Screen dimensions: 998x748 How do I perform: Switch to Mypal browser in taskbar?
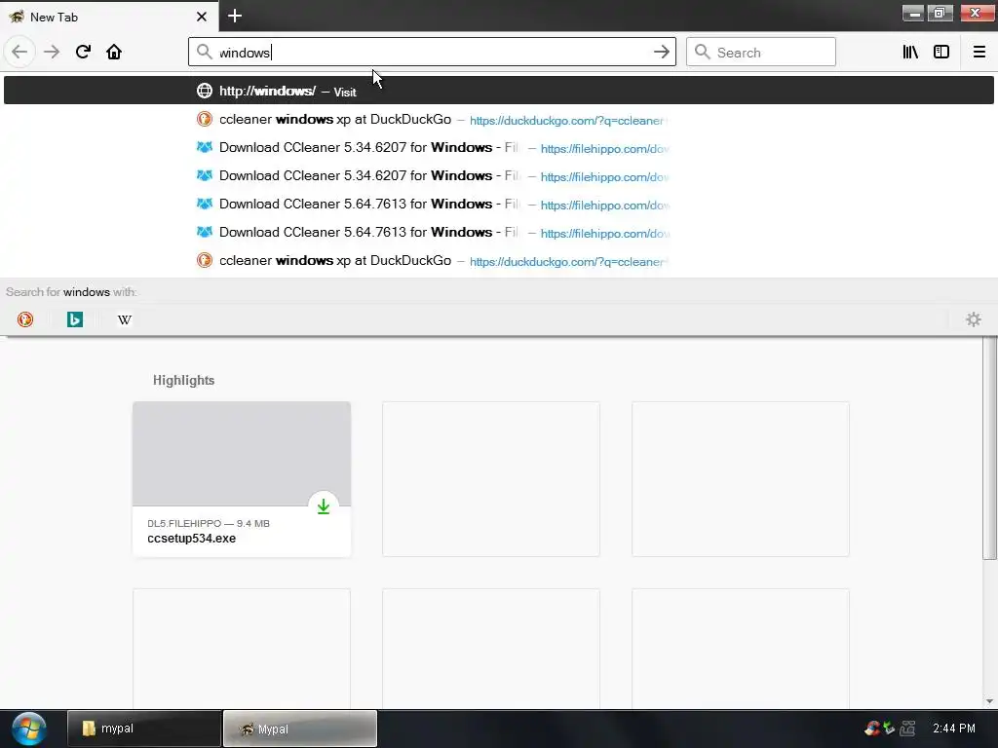[300, 729]
